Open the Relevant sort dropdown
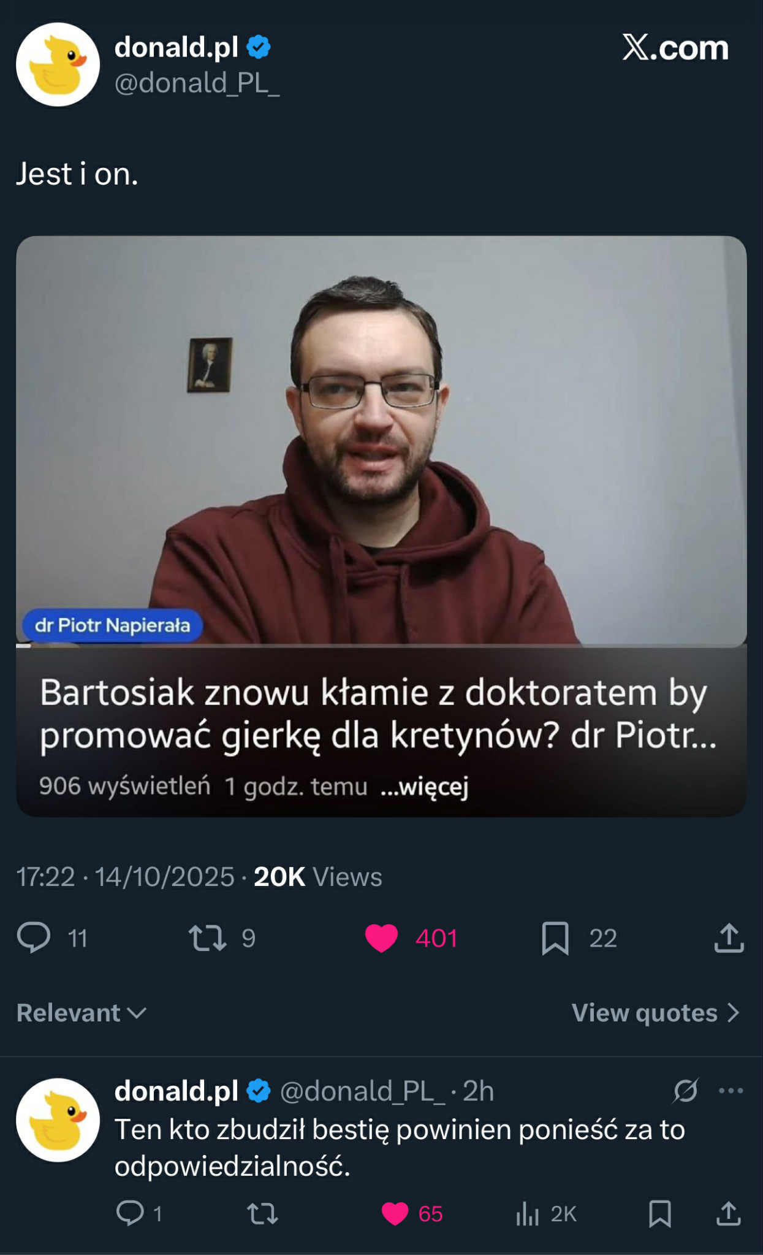The image size is (763, 1255). tap(82, 1013)
